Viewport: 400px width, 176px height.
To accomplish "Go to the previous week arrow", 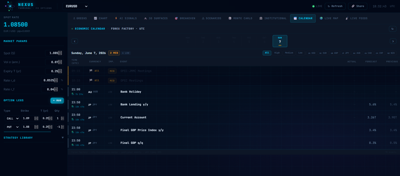I will tap(74, 41).
